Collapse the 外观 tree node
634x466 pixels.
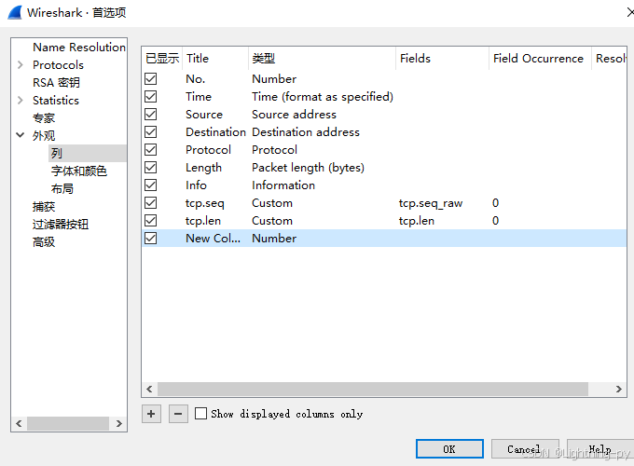coord(21,135)
